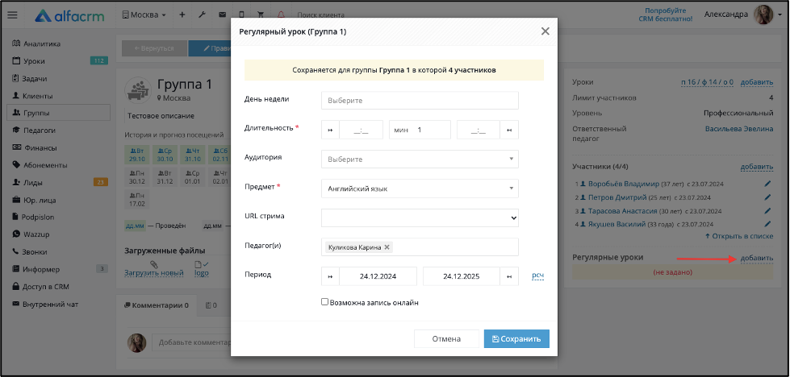Open the envelope mail icon
The image size is (790, 377).
click(222, 15)
